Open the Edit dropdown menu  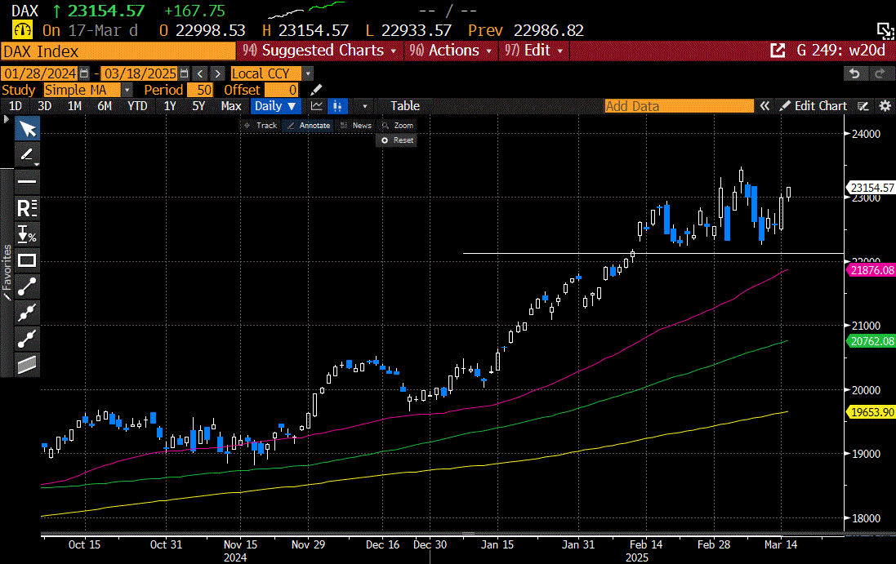click(533, 51)
